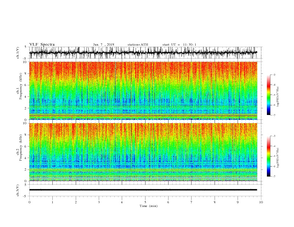Click the time axis tick label "4"
Viewport: 294px width, 227px height.
click(x=122, y=202)
